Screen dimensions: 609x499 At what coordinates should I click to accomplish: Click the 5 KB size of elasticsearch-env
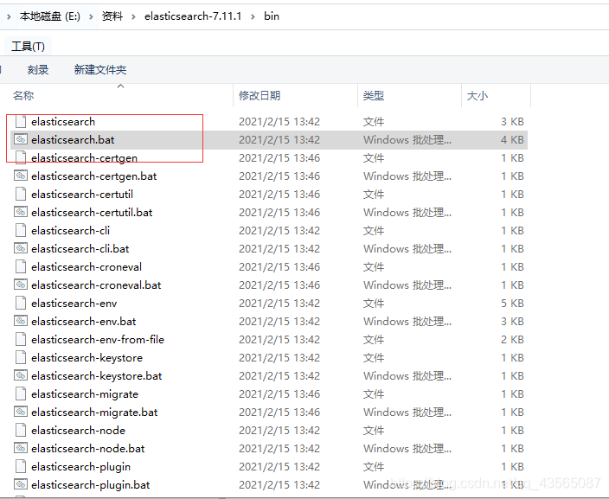pos(512,304)
